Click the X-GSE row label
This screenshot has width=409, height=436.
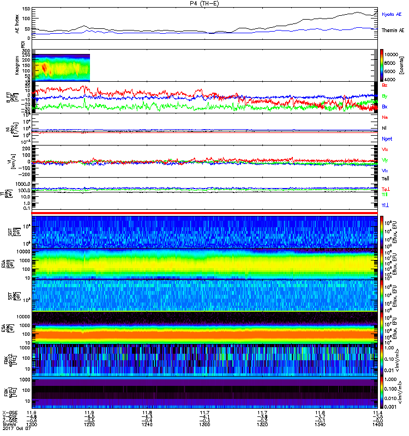coord(10,413)
